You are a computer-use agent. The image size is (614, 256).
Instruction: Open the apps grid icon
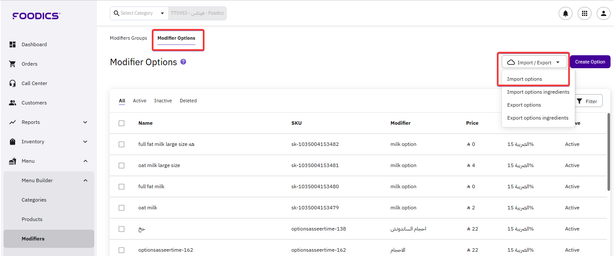point(585,13)
